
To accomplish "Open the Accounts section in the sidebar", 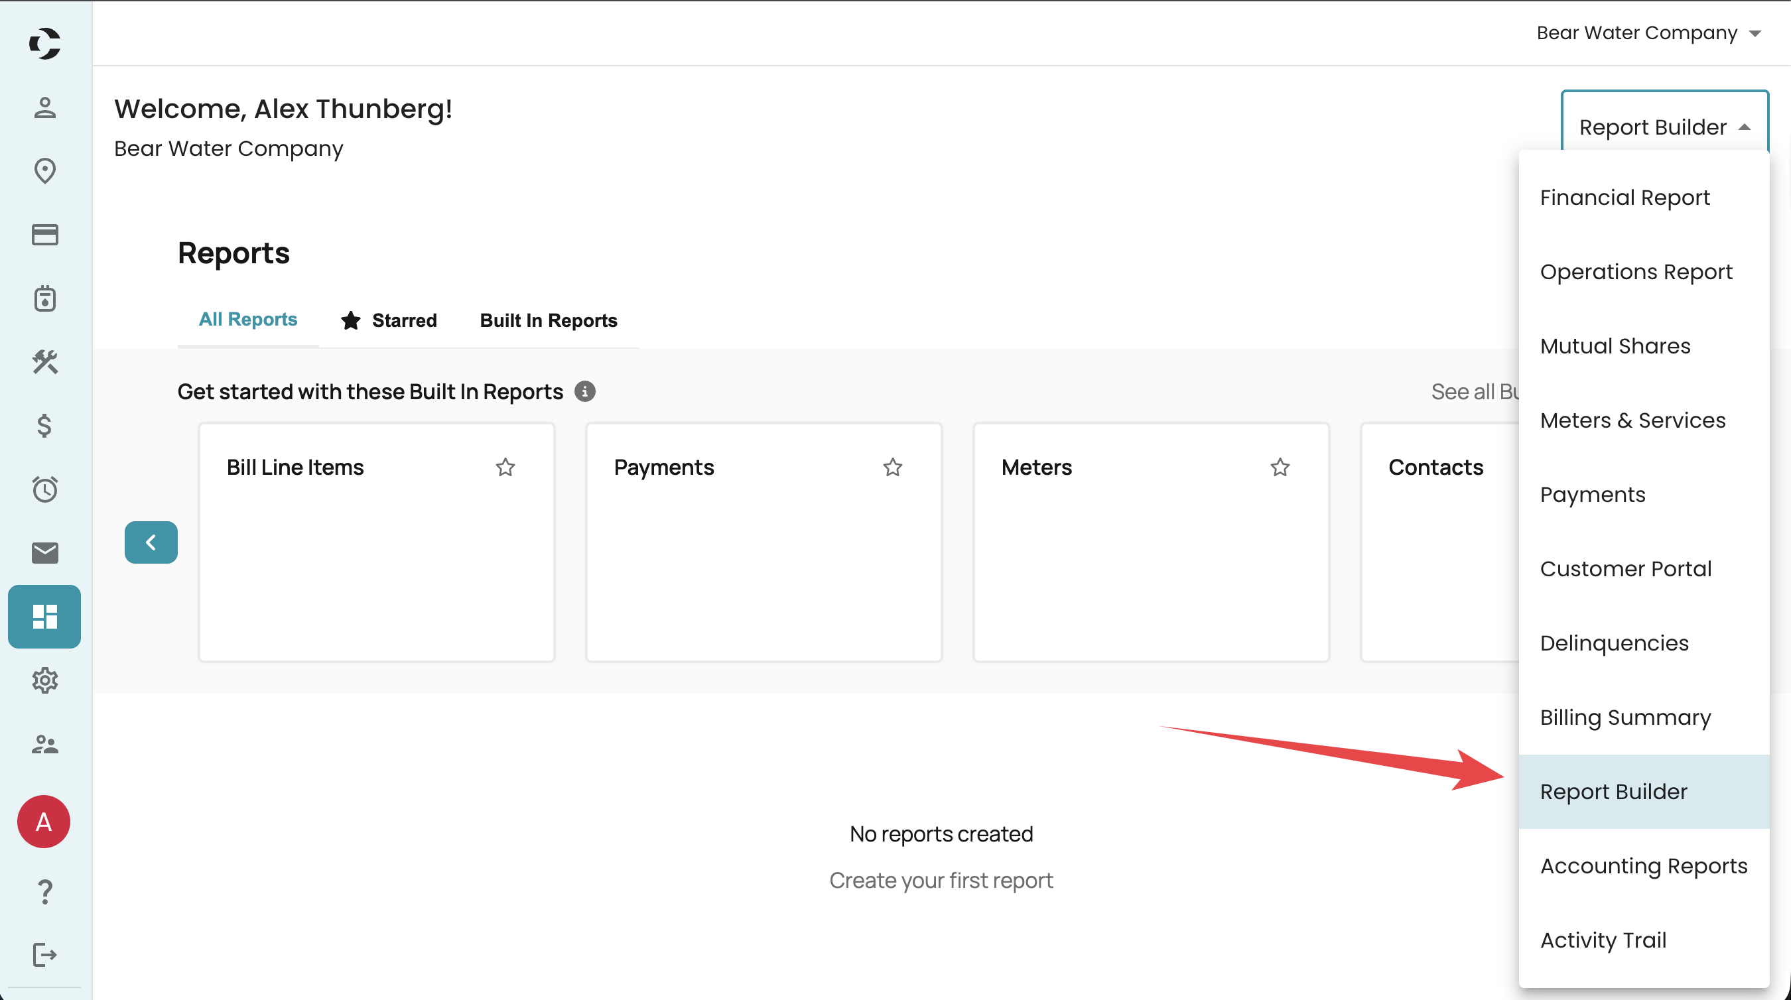I will tap(44, 107).
